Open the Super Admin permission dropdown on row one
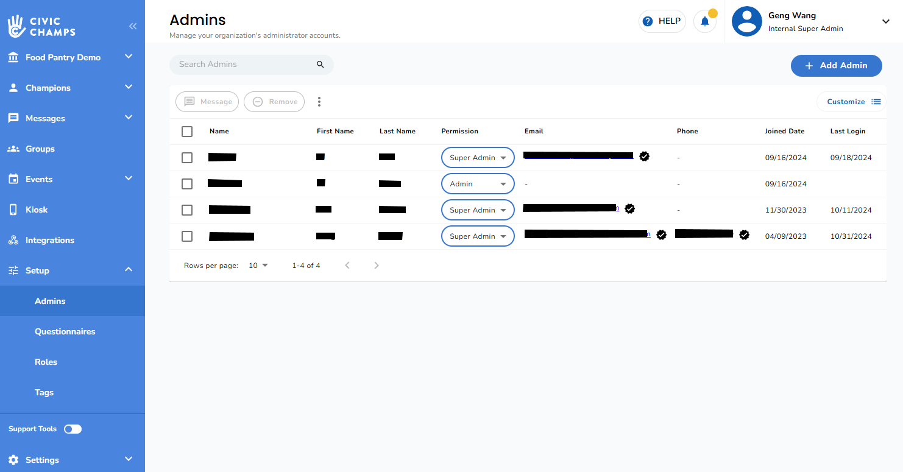Image resolution: width=903 pixels, height=472 pixels. pos(477,157)
